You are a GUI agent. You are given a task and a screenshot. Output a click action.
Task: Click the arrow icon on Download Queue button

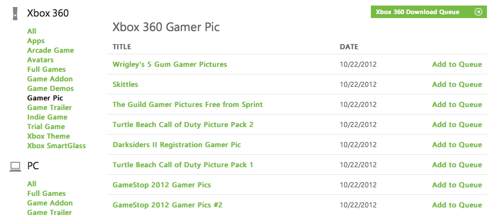[x=478, y=12]
